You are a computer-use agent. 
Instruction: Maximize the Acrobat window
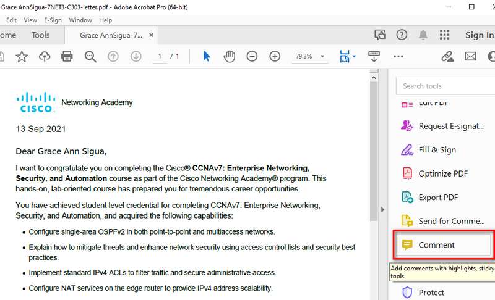click(x=471, y=7)
